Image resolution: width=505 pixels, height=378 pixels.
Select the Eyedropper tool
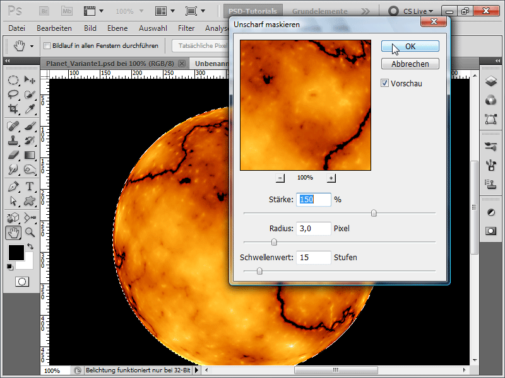30,108
